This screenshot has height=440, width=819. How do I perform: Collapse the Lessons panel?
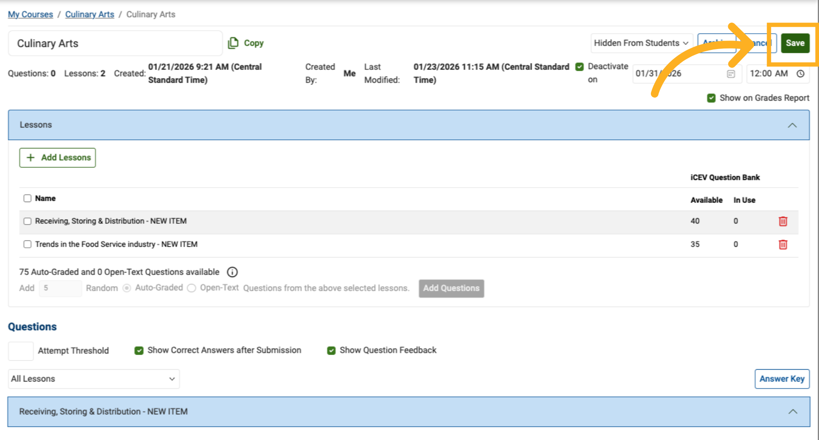point(792,125)
